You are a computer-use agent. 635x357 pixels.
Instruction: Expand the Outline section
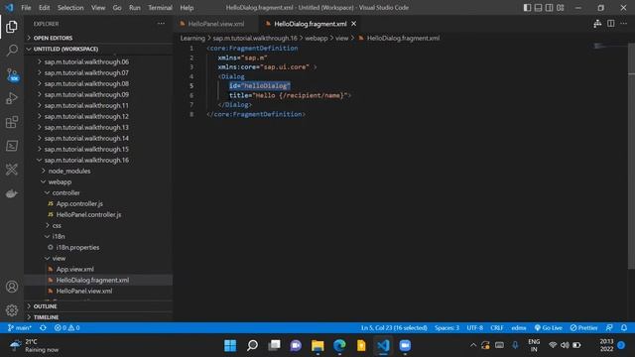click(98, 306)
